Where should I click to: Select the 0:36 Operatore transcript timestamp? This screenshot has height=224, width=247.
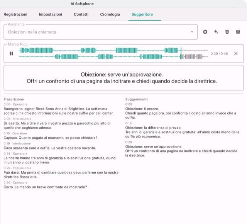[x=15, y=182]
